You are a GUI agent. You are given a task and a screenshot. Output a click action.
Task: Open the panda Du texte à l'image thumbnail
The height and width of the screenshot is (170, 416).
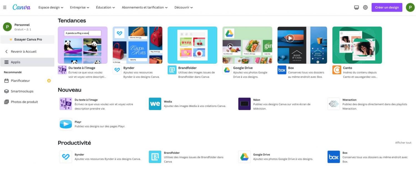[x=83, y=45]
